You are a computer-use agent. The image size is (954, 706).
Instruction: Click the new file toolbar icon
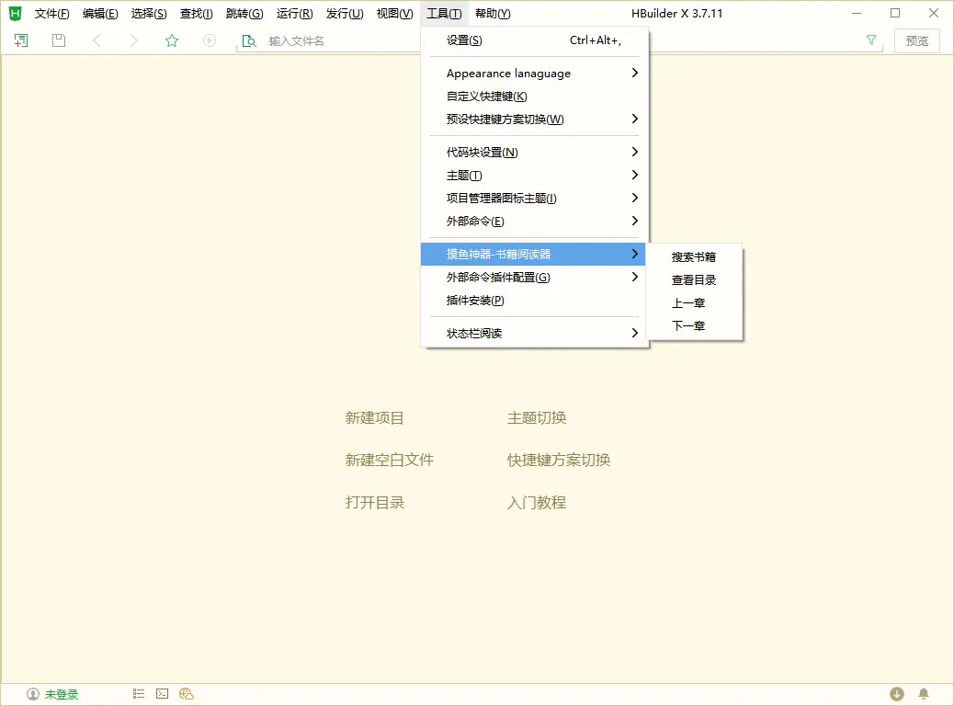(21, 40)
